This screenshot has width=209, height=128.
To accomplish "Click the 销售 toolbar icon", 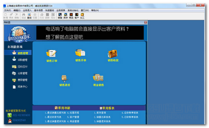I will point(60,16).
